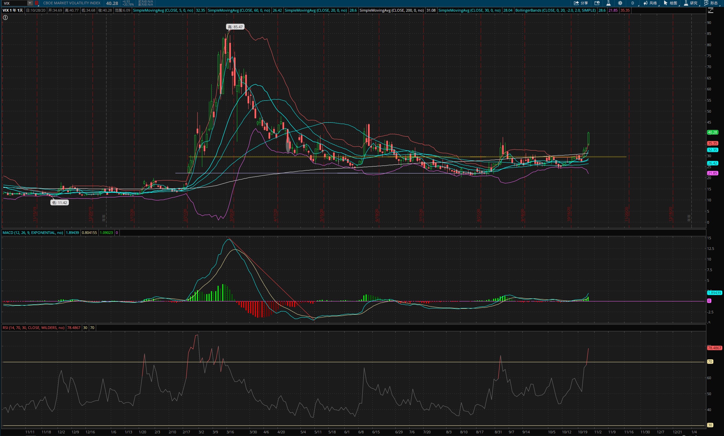Open the VIX symbol dropdown arrow

click(x=30, y=3)
